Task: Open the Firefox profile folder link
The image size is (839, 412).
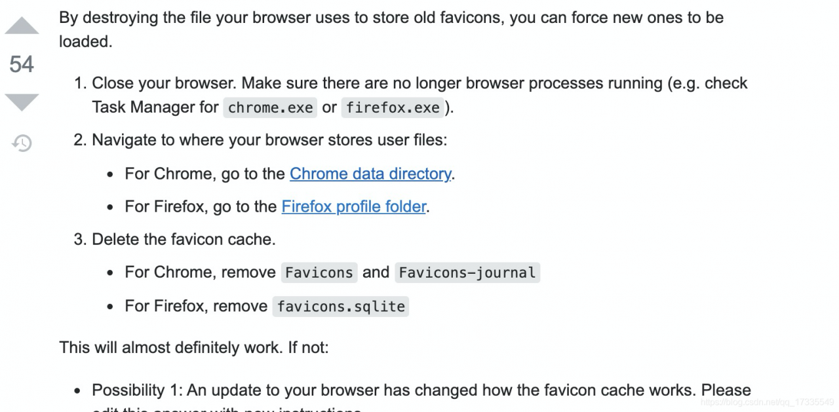Action: pyautogui.click(x=354, y=206)
